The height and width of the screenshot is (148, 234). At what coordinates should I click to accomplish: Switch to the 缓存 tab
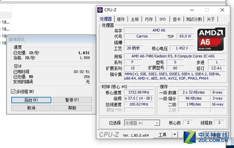tap(121, 19)
